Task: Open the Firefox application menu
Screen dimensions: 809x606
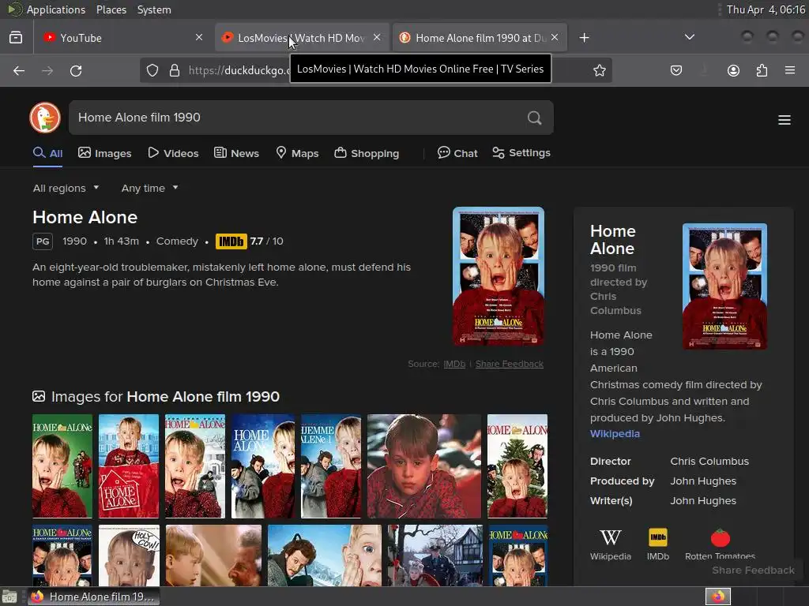Action: click(x=790, y=70)
